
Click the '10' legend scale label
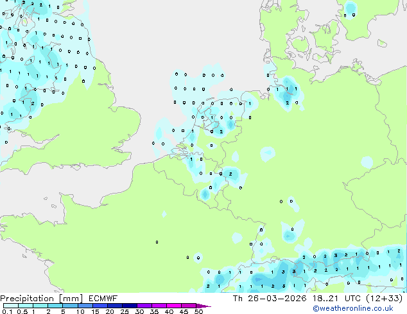pyautogui.click(x=80, y=311)
